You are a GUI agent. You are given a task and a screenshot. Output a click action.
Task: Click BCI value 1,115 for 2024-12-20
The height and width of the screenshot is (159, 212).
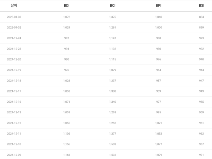click(x=113, y=59)
